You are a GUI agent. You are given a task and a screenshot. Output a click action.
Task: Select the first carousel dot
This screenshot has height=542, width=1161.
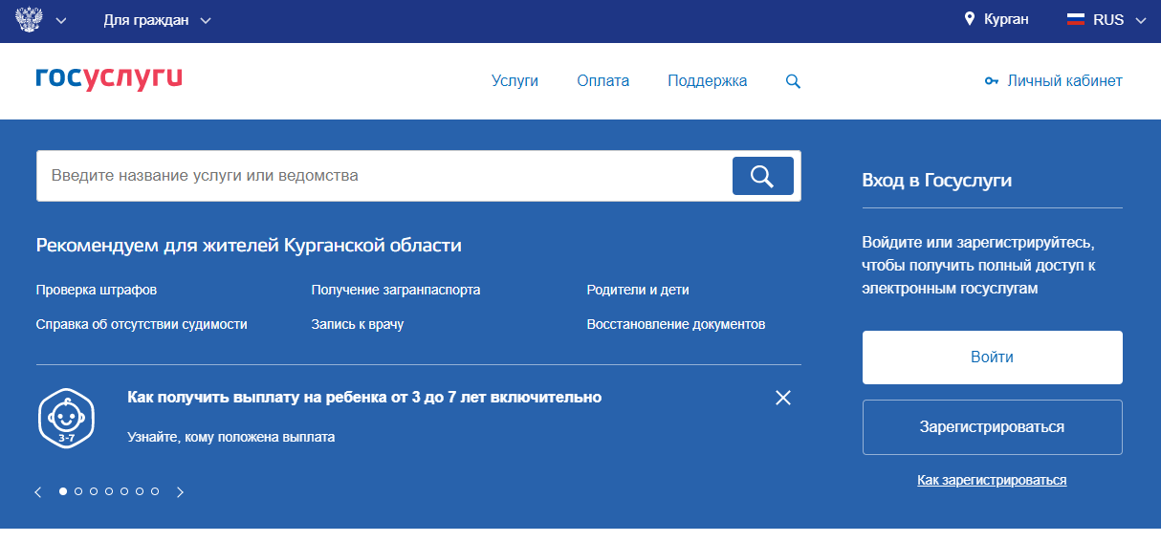coord(63,491)
